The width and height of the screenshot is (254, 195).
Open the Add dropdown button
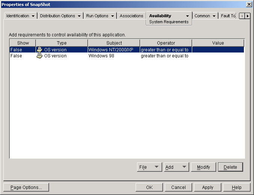click(176, 167)
